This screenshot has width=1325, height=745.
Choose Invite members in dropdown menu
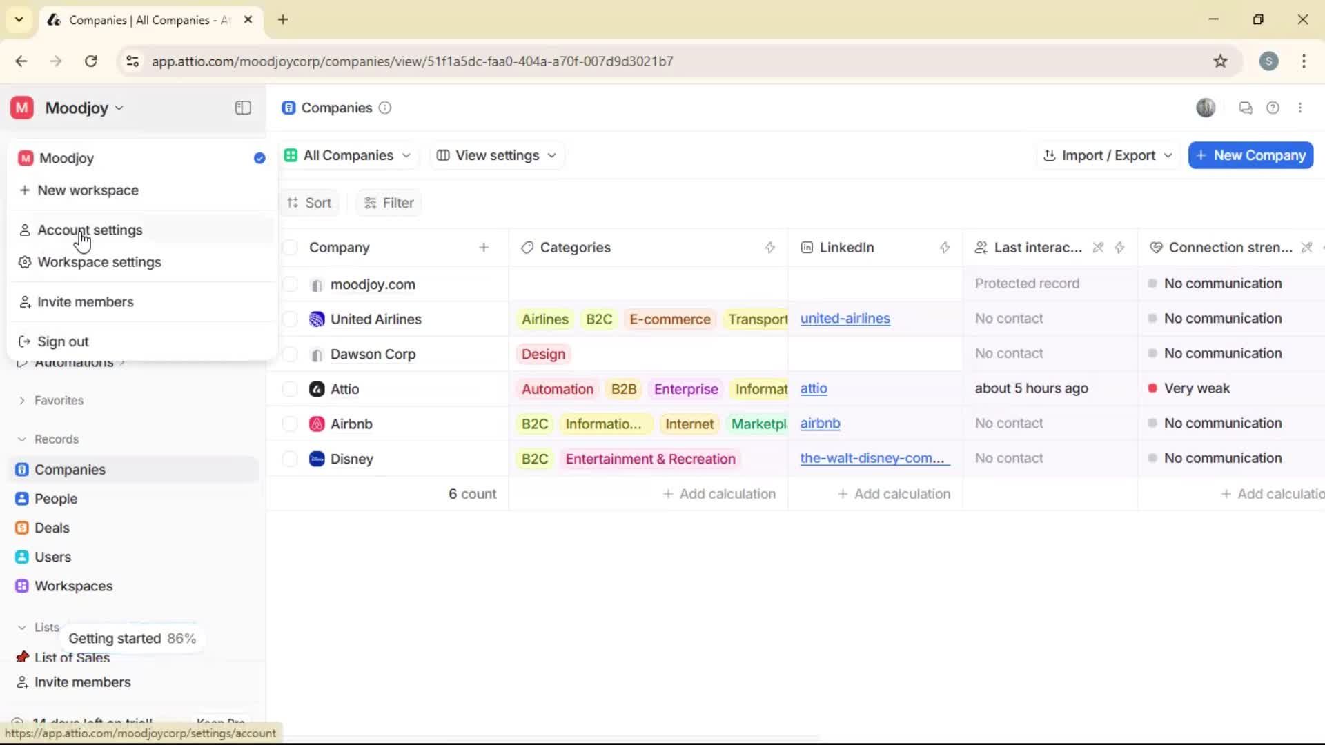(141, 302)
